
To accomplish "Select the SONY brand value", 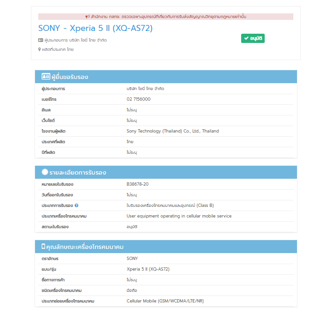I will (132, 259).
